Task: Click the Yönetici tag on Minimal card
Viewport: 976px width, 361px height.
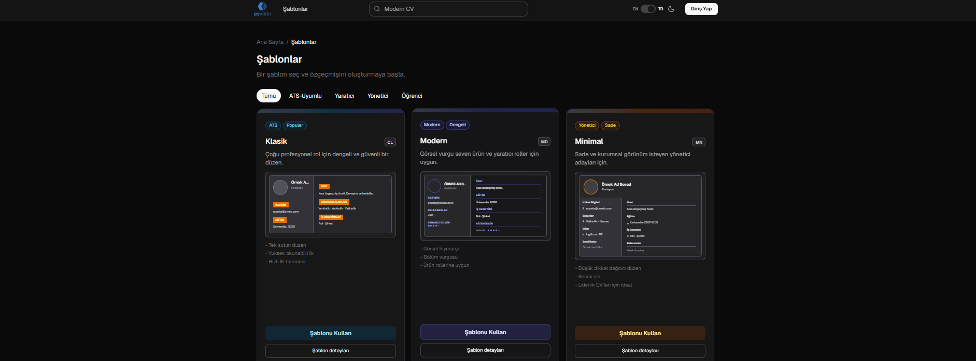Action: tap(587, 125)
